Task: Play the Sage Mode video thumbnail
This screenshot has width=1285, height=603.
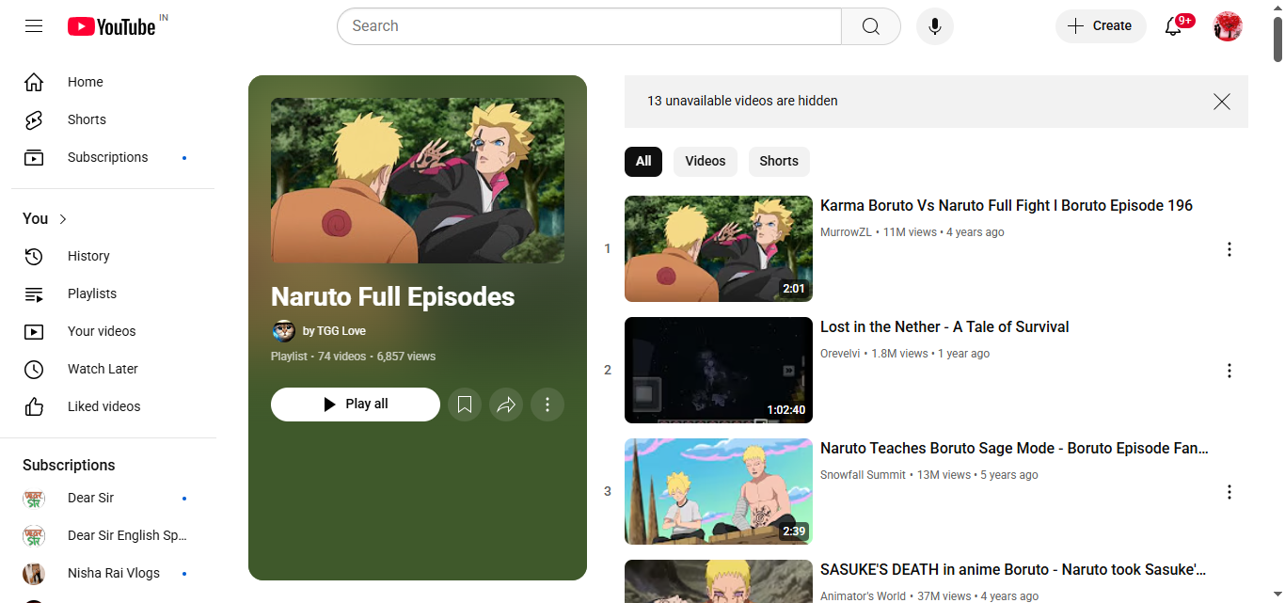Action: click(719, 492)
